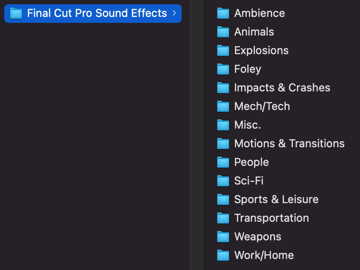Select the Motions & Transitions folder name

(x=289, y=144)
